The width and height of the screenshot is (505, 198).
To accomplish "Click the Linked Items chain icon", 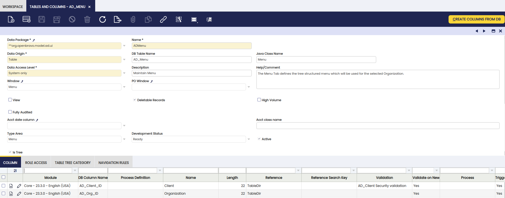I will point(163,19).
